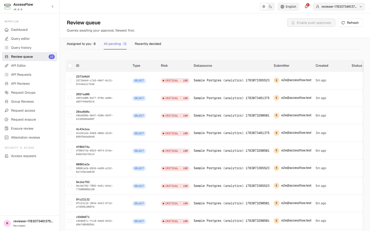Open Attestation reviews
Screen dimensions: 370x231
[30, 138]
